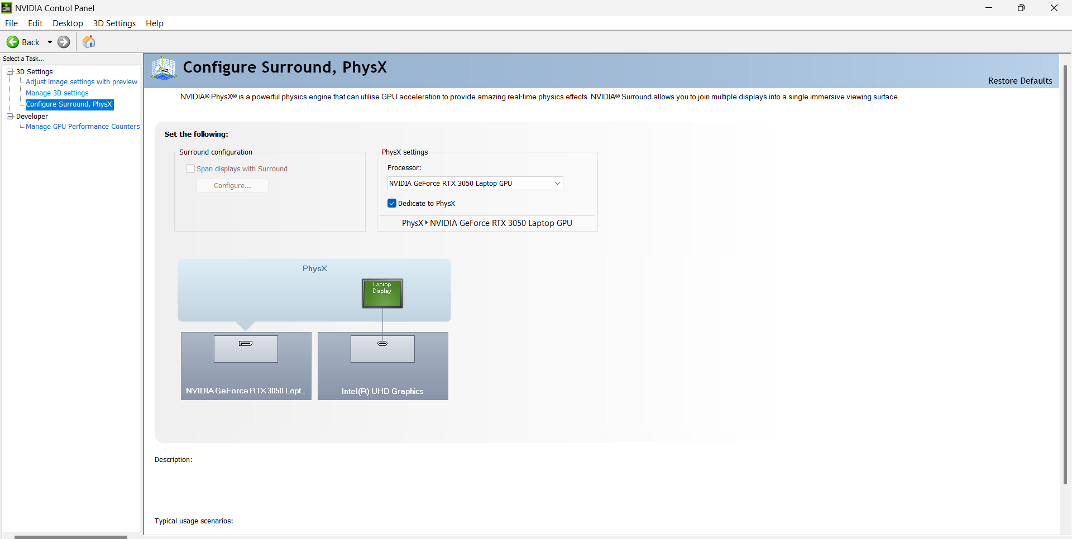Click Typical usage scenarios label
The width and height of the screenshot is (1072, 539).
tap(194, 521)
